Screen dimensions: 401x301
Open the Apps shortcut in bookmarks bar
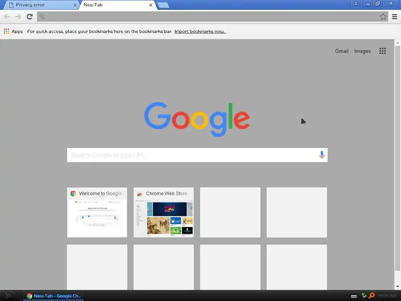tap(13, 31)
